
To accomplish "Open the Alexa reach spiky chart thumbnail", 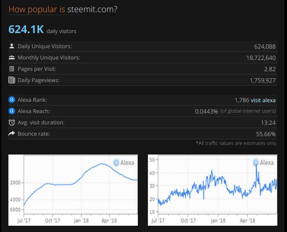I will [213, 190].
